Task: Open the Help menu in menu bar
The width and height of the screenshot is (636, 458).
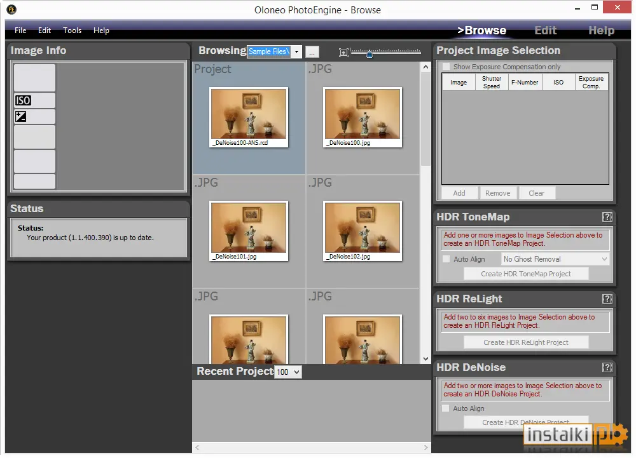Action: point(101,30)
